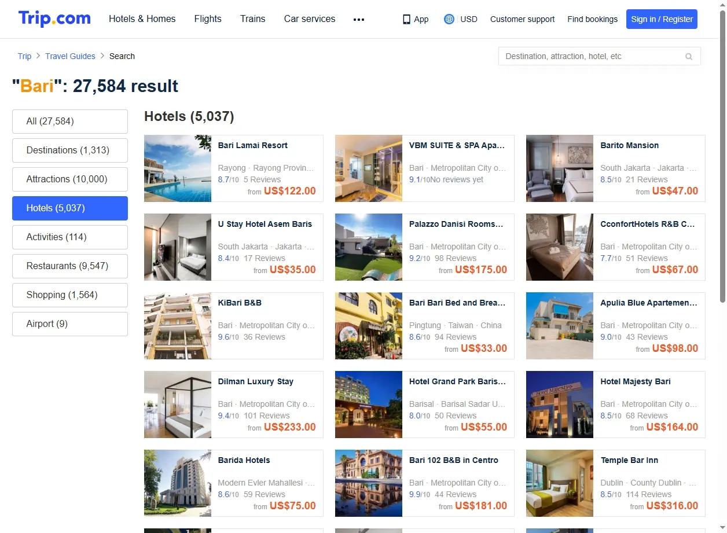Select the Airport (9) filter

(x=70, y=324)
